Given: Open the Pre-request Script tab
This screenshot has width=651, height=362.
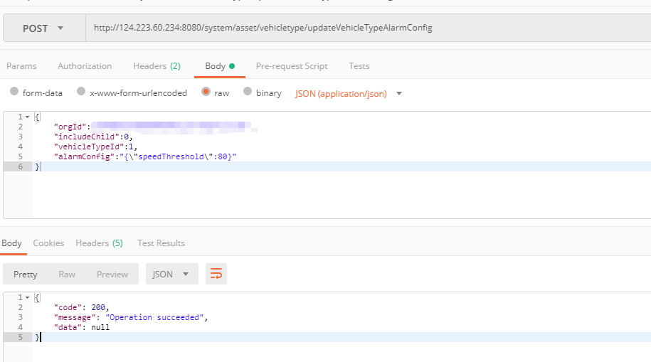Looking at the screenshot, I should 292,66.
